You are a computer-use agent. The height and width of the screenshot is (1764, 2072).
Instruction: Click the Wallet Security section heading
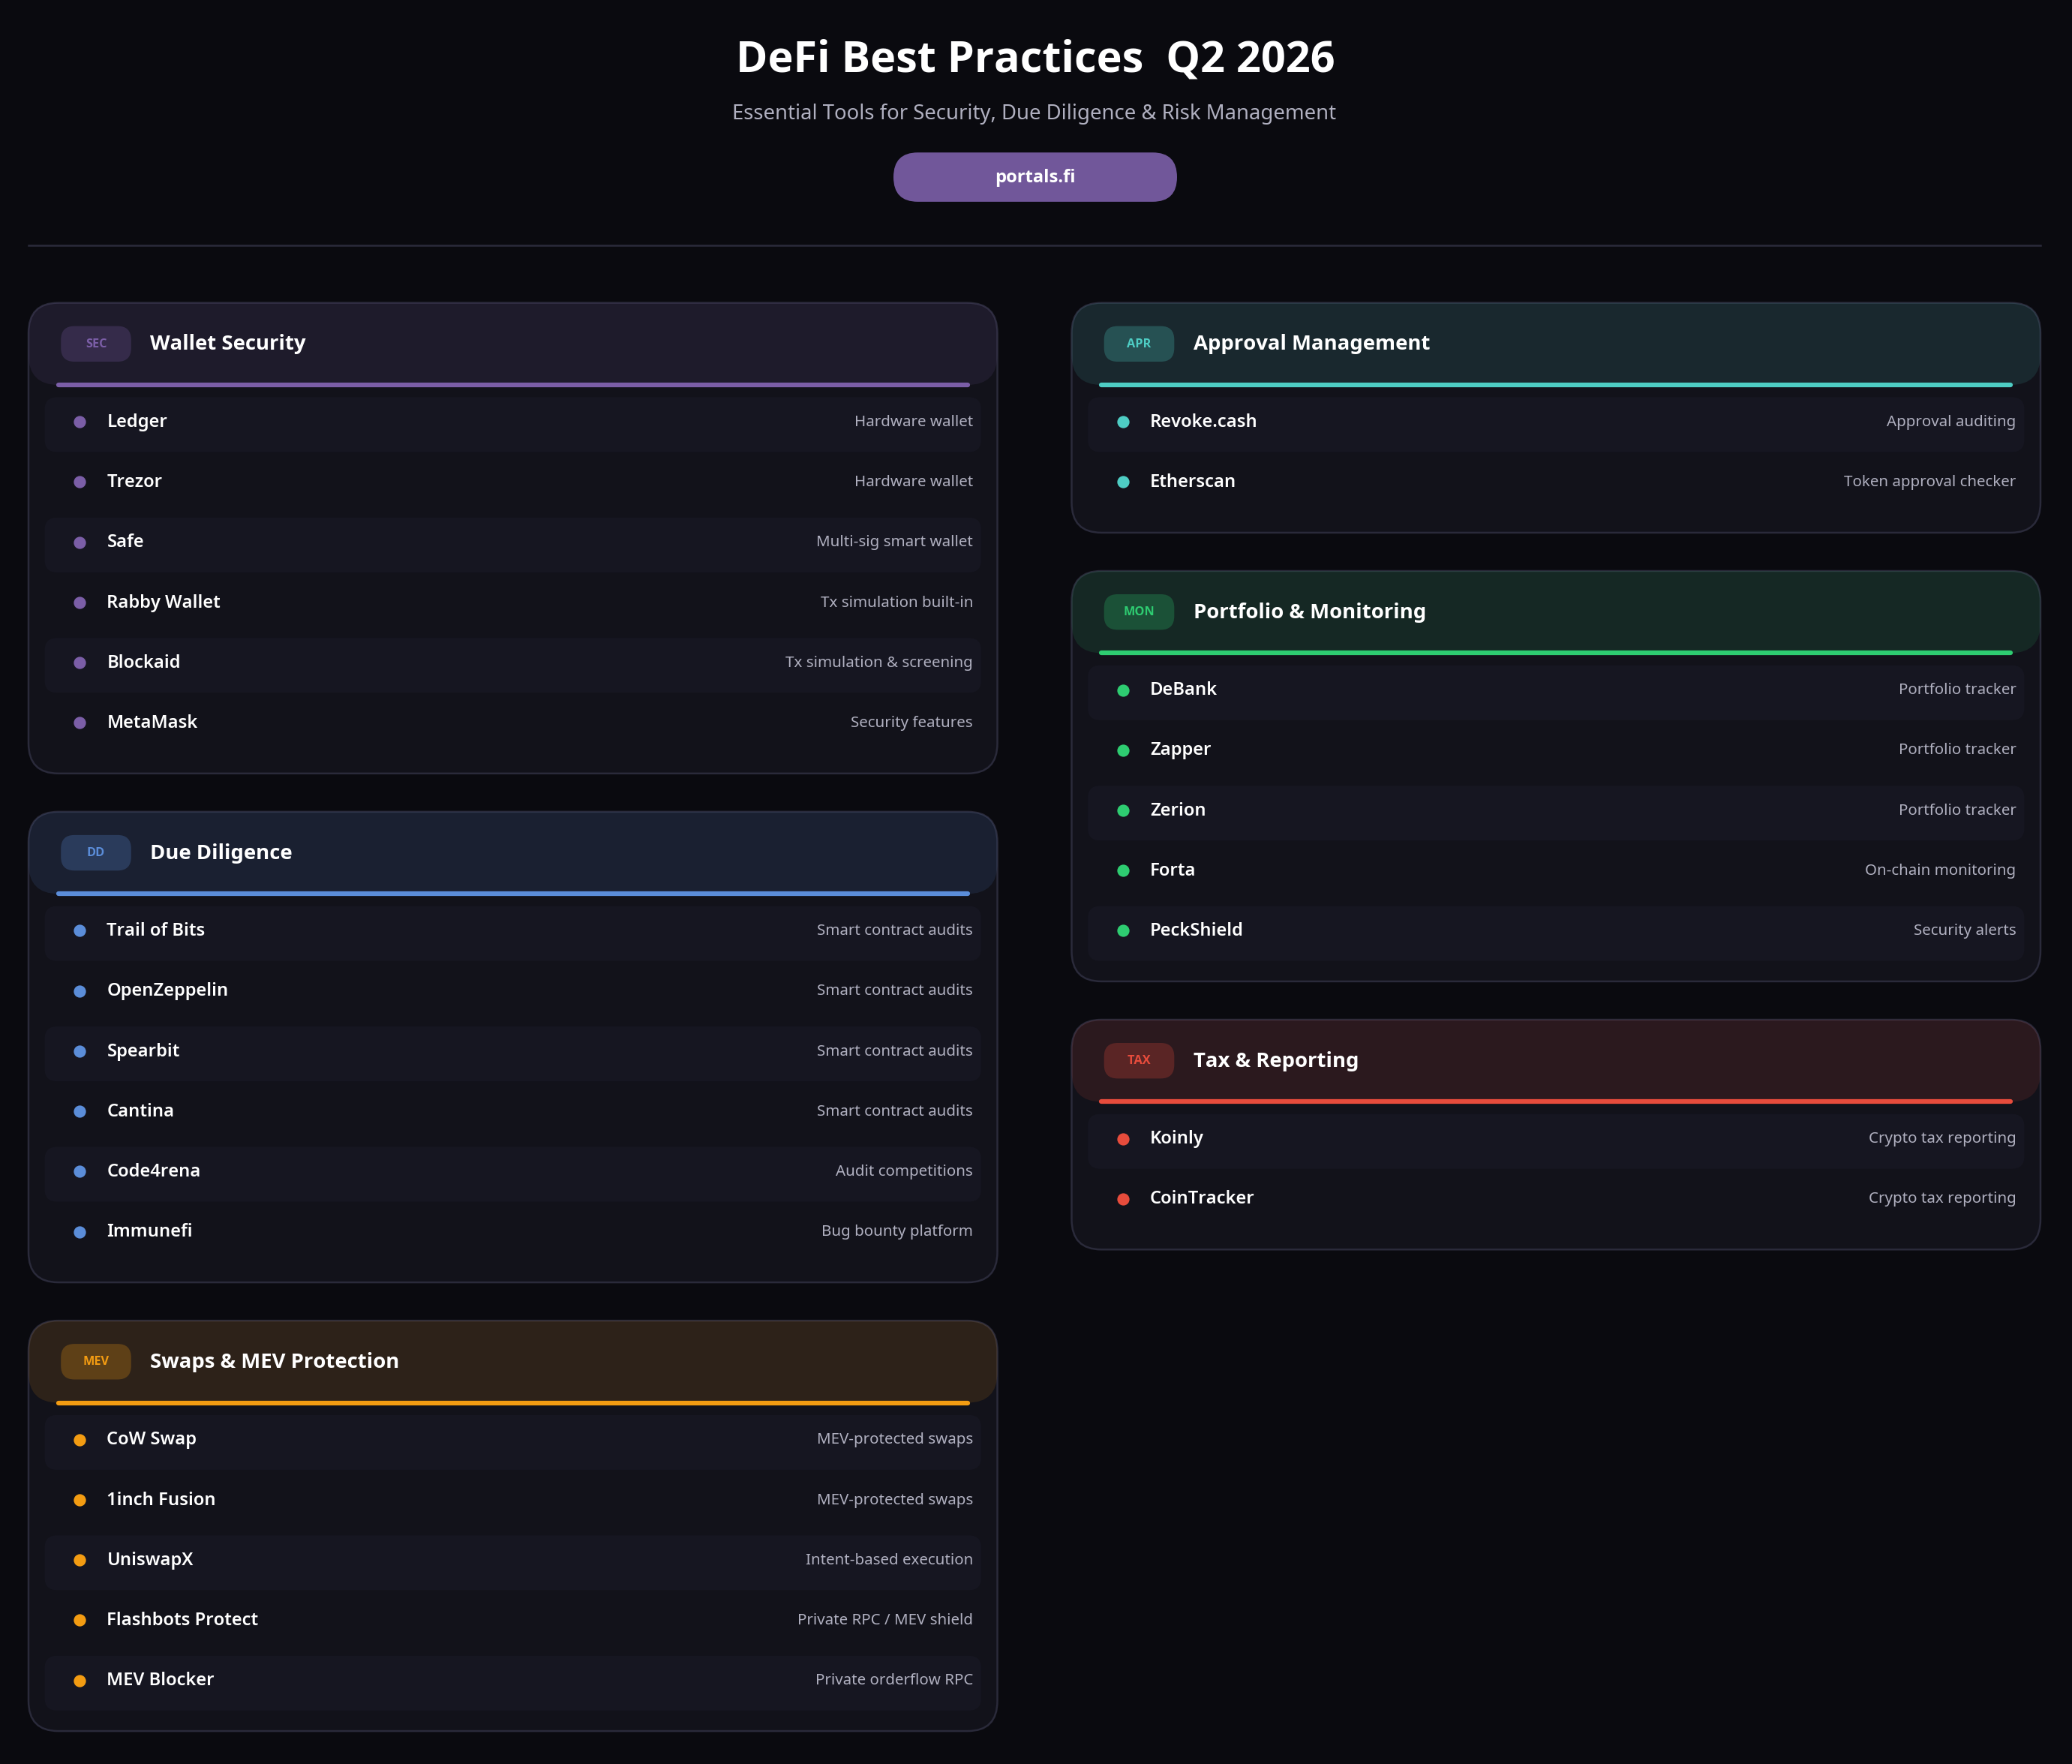(x=227, y=343)
